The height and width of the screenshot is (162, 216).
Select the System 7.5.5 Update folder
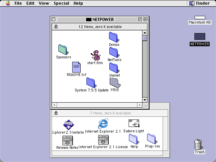(91, 83)
